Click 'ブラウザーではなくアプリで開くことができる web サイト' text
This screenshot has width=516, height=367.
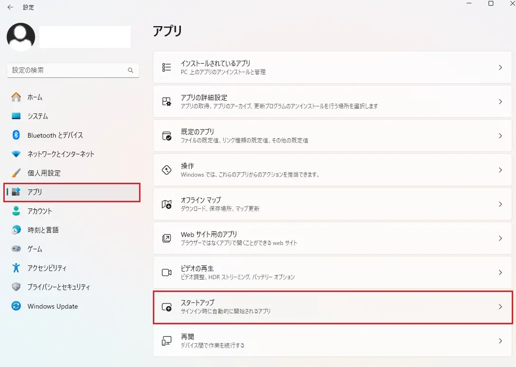click(x=239, y=243)
